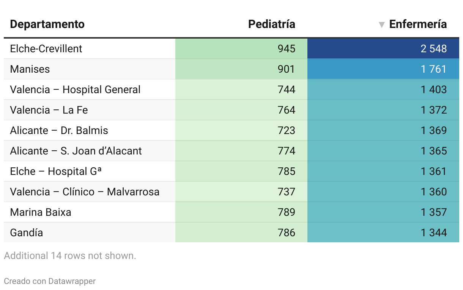Select the Alicante – Dr. Balmis row
The width and height of the screenshot is (463, 290).
(59, 130)
